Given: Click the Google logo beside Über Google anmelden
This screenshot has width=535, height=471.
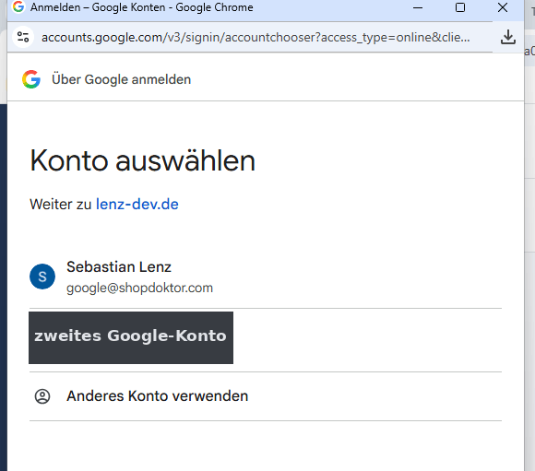Looking at the screenshot, I should [31, 79].
